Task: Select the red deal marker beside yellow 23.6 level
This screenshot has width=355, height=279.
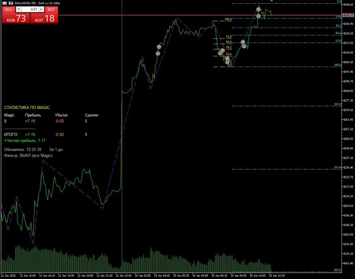Action: 227,59
